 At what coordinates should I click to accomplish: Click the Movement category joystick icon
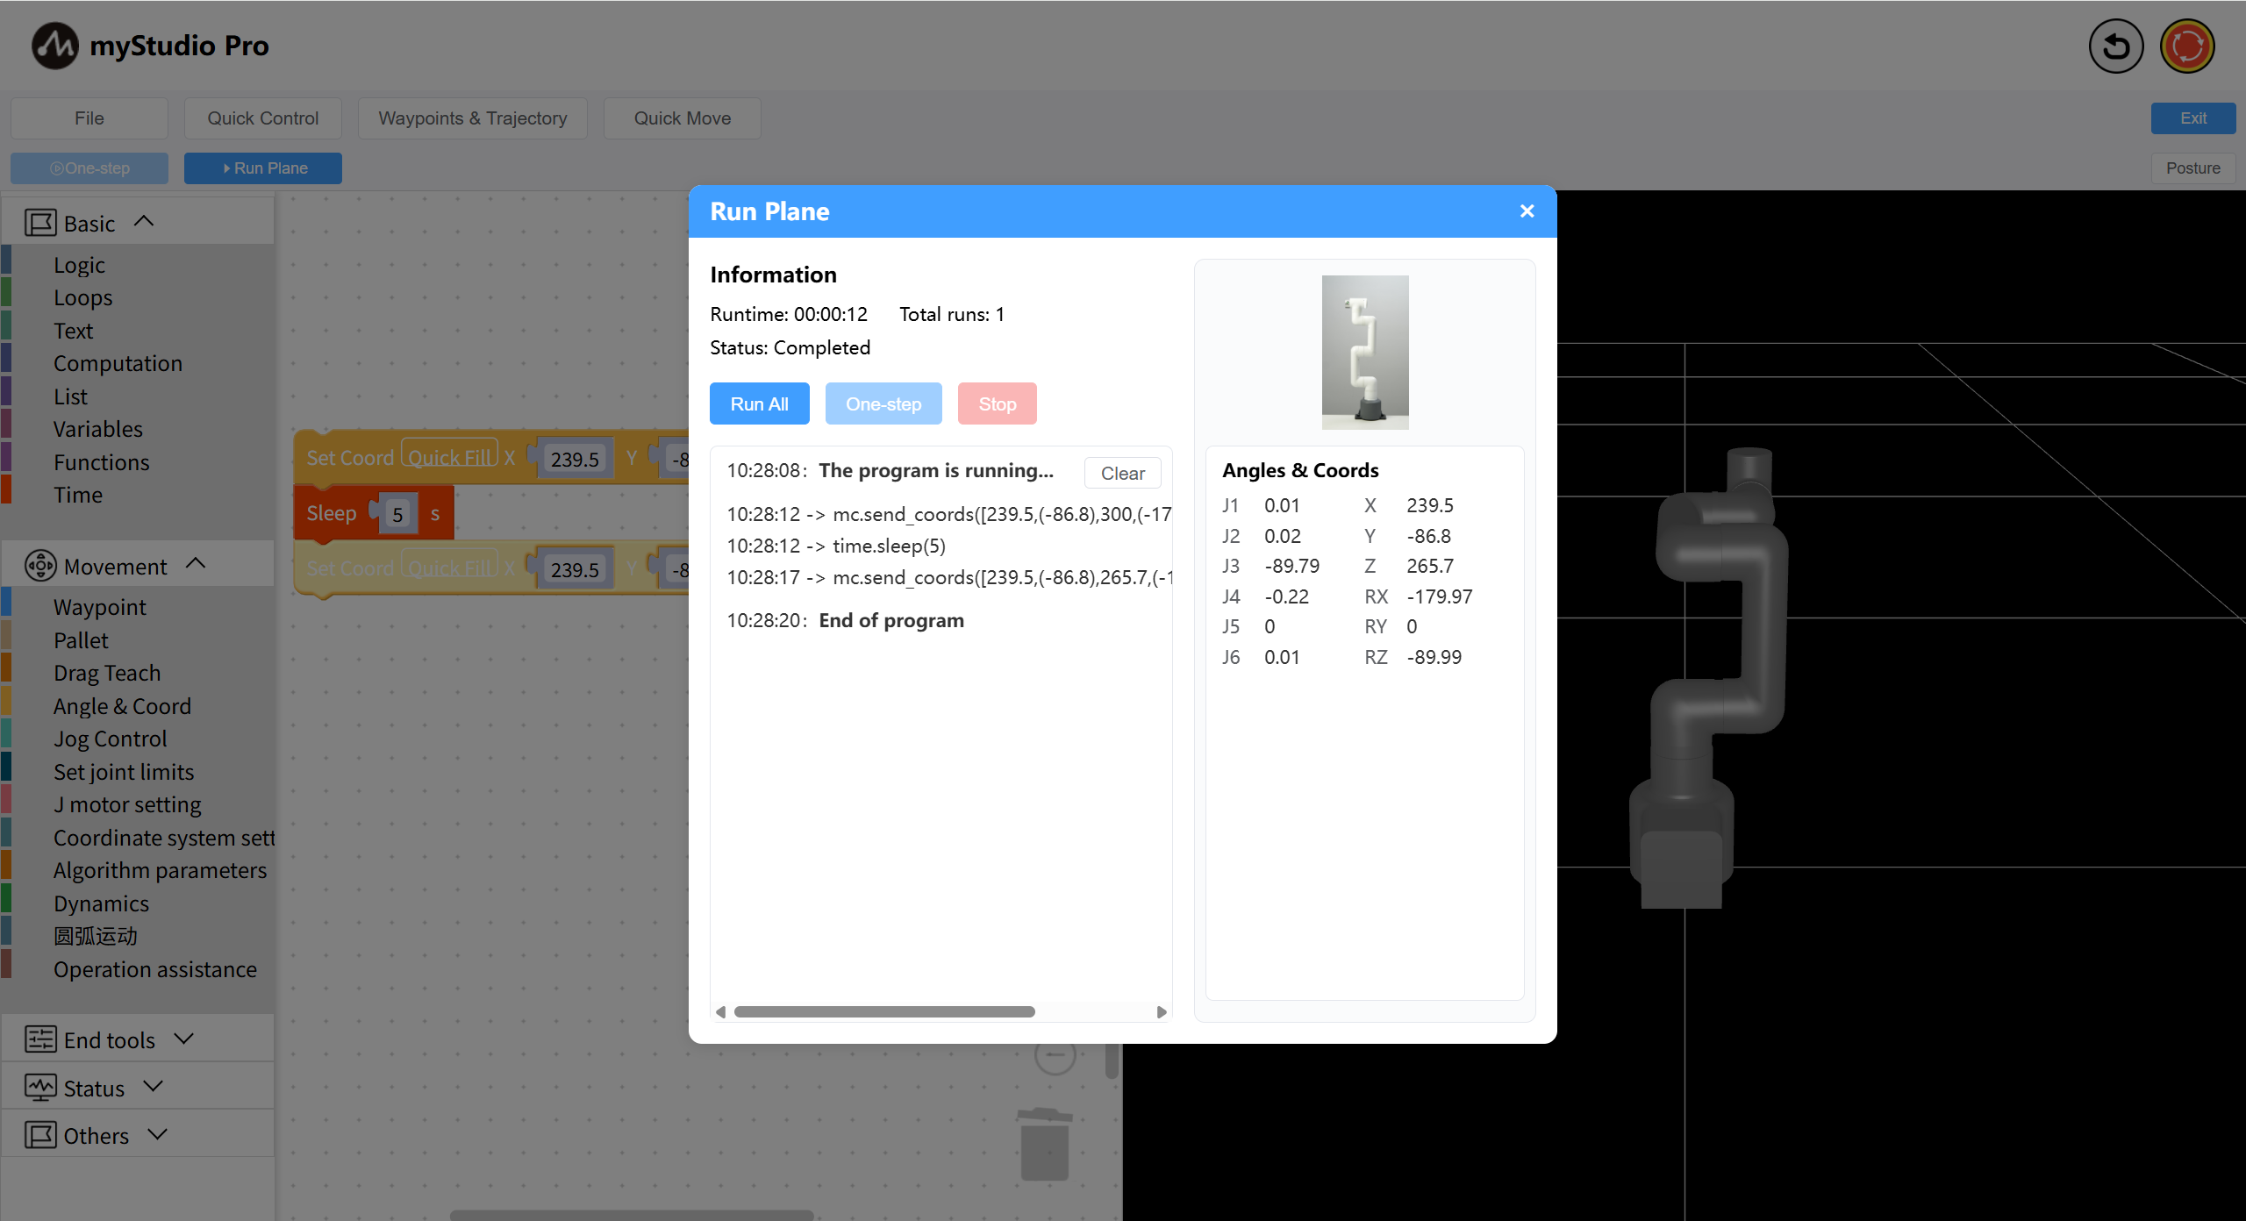click(x=40, y=566)
